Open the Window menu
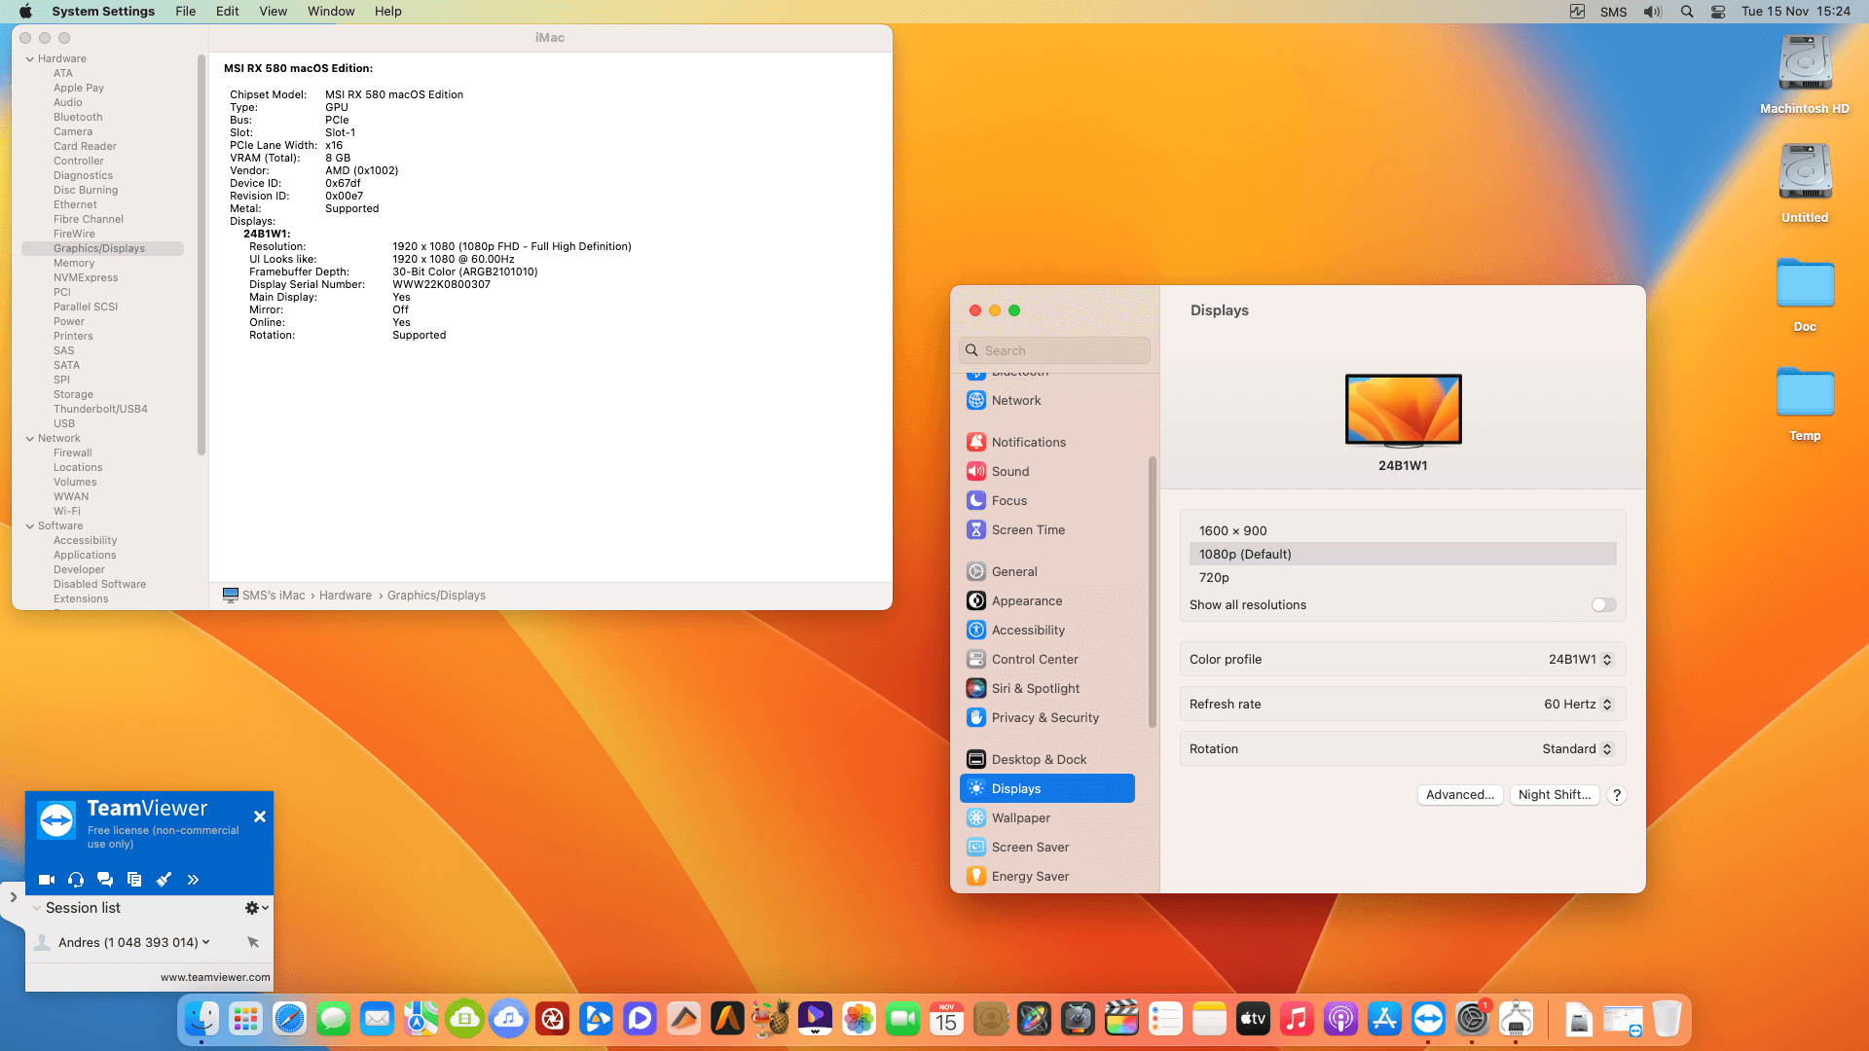This screenshot has width=1869, height=1051. tap(331, 12)
